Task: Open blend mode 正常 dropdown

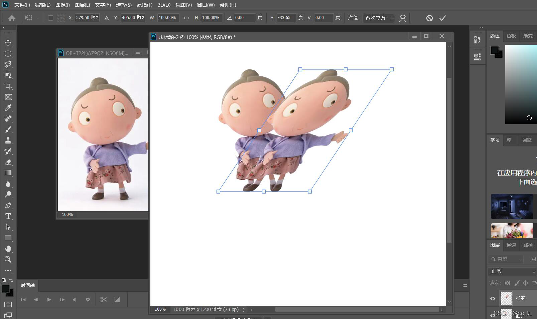Action: 512,271
